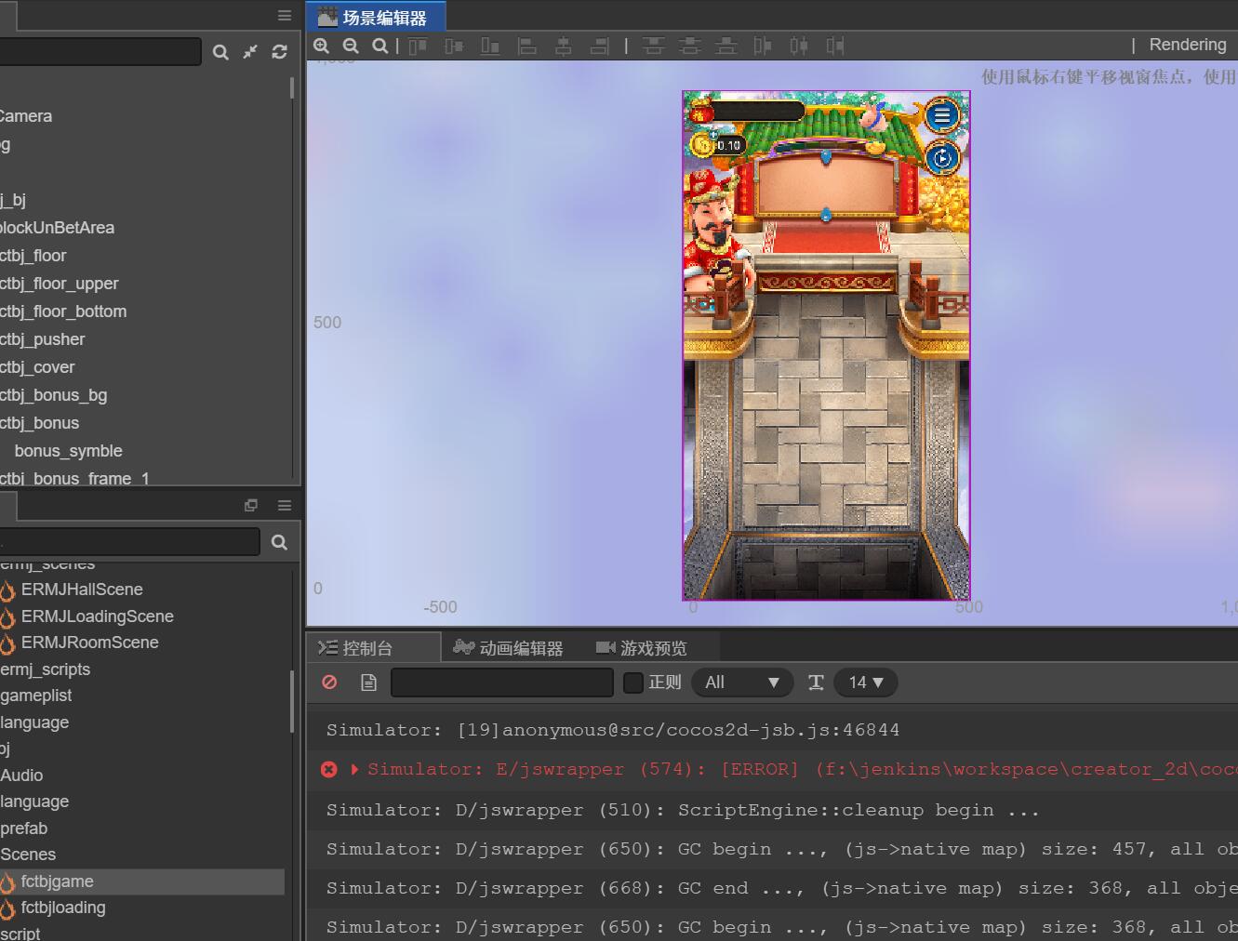Align selected nodes to bottom edge

(x=490, y=46)
